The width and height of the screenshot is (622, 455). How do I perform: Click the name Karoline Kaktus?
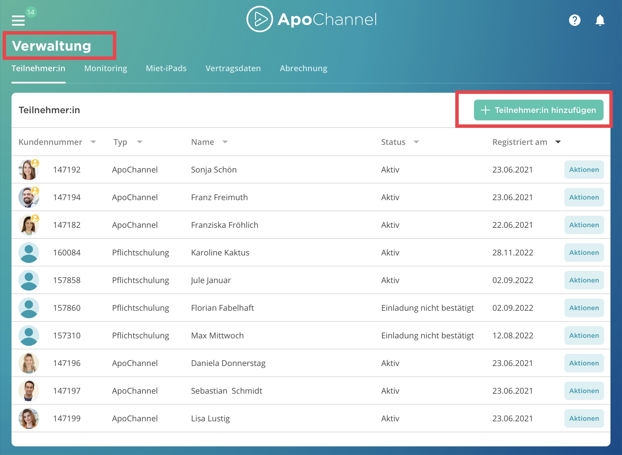click(x=220, y=253)
